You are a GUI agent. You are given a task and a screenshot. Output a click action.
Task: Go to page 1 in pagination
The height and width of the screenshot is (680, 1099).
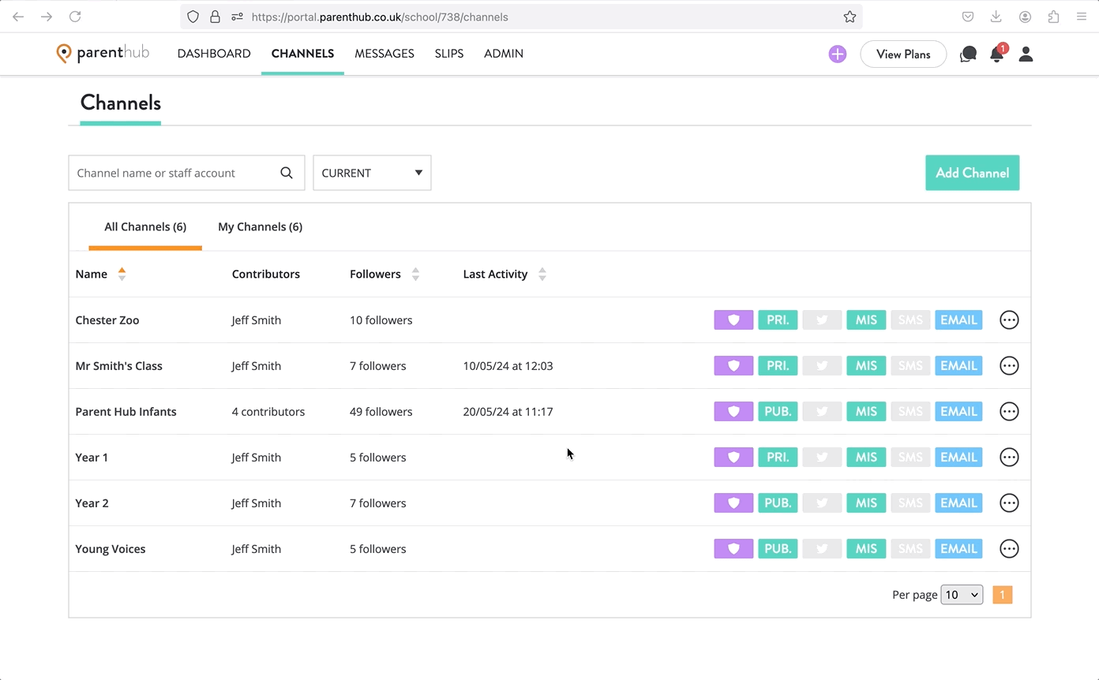1002,595
